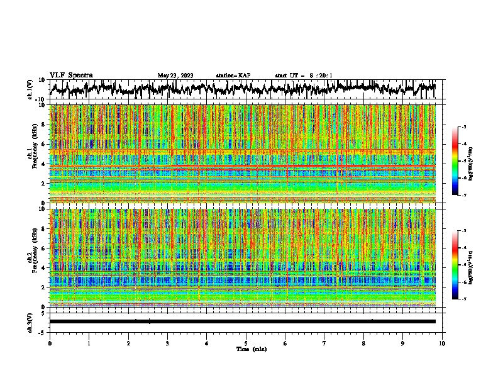The image size is (498, 385).
Task: Click time axis tick label "10" at bottom right
Action: [x=442, y=343]
